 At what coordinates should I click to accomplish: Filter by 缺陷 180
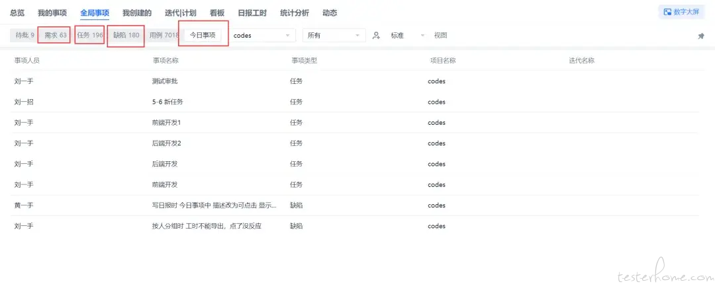pyautogui.click(x=126, y=36)
